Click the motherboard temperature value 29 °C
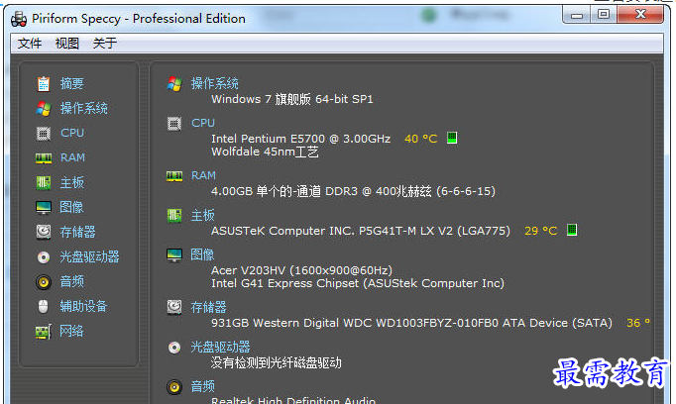The image size is (676, 404). [x=541, y=231]
